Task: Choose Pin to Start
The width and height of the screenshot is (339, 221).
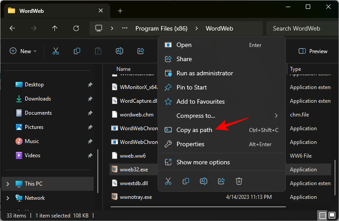Action: coord(222,87)
